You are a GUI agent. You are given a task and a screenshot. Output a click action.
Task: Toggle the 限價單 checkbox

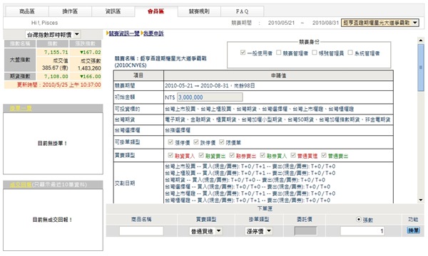point(222,142)
